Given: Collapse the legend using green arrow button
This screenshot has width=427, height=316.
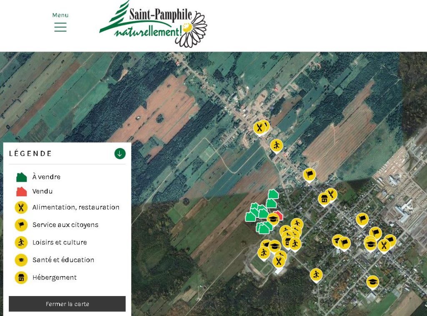Looking at the screenshot, I should [120, 153].
